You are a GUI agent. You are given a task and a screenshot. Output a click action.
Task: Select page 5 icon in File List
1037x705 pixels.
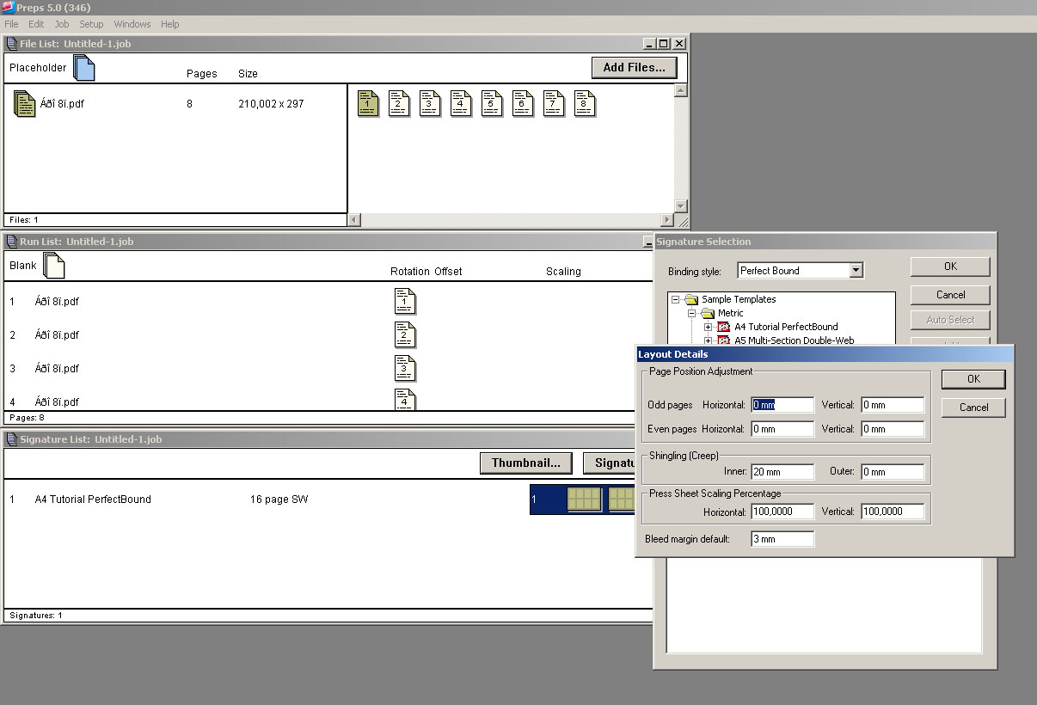click(x=492, y=104)
